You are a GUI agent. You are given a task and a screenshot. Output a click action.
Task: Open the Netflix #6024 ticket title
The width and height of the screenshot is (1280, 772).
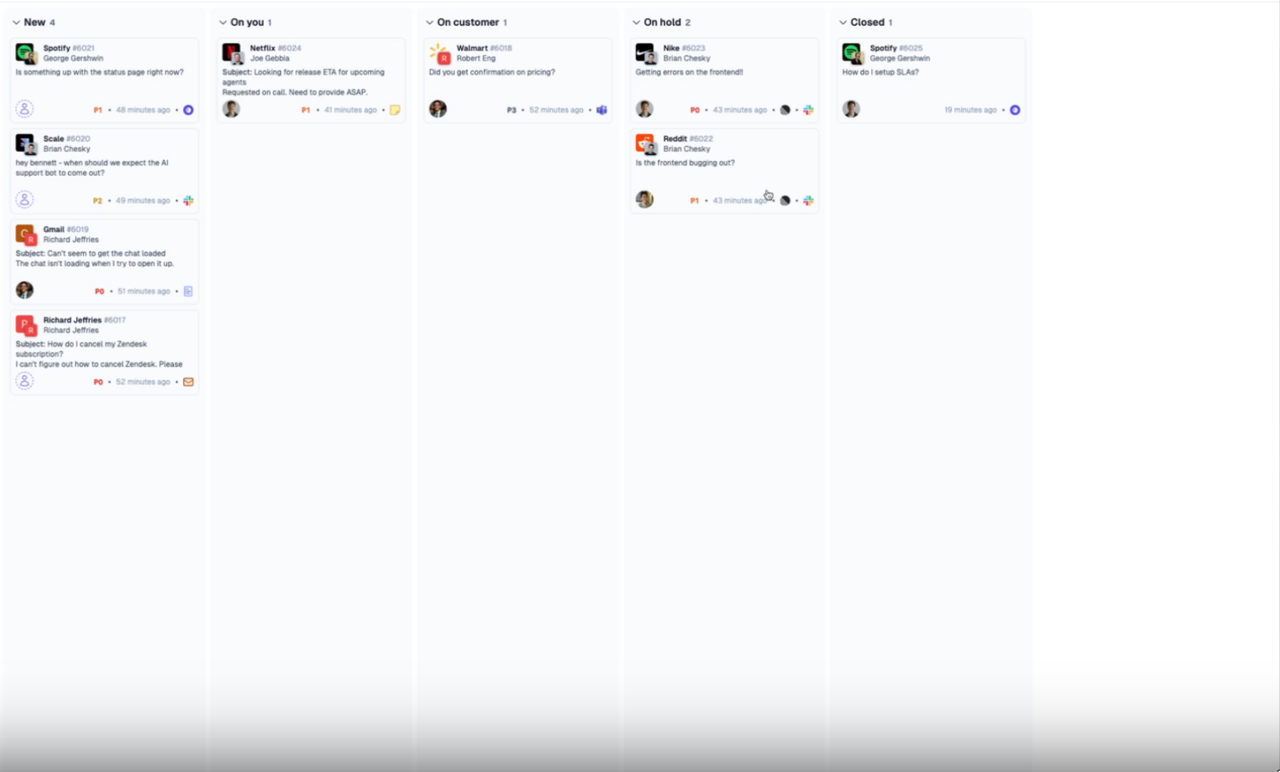click(x=262, y=48)
